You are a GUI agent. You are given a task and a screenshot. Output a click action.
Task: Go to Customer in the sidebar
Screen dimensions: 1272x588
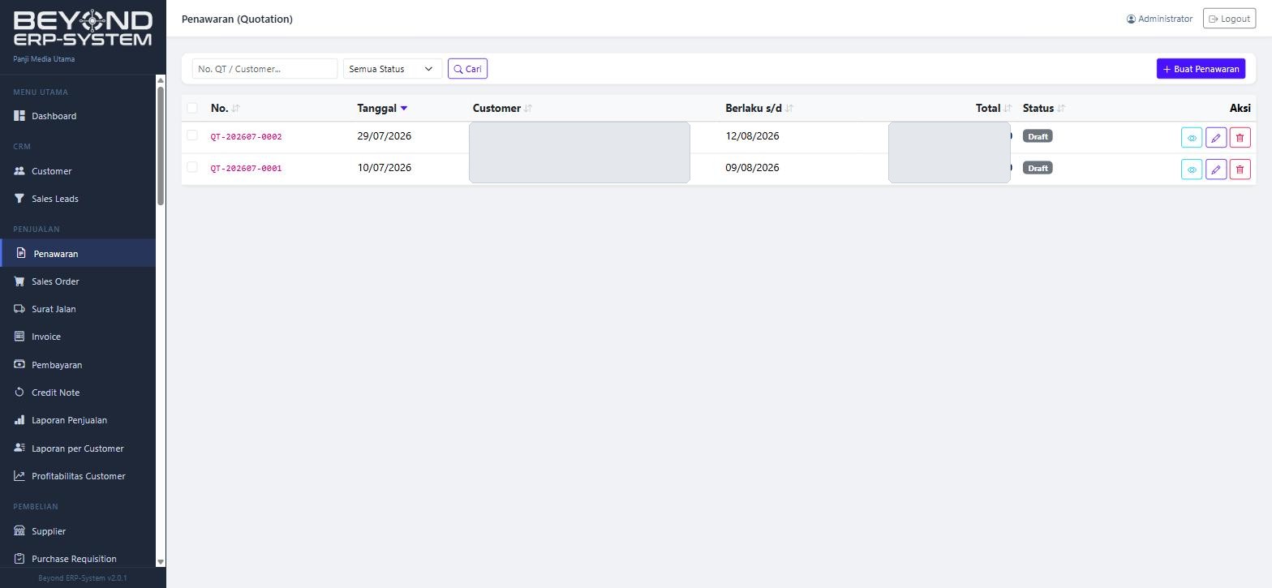click(78, 171)
